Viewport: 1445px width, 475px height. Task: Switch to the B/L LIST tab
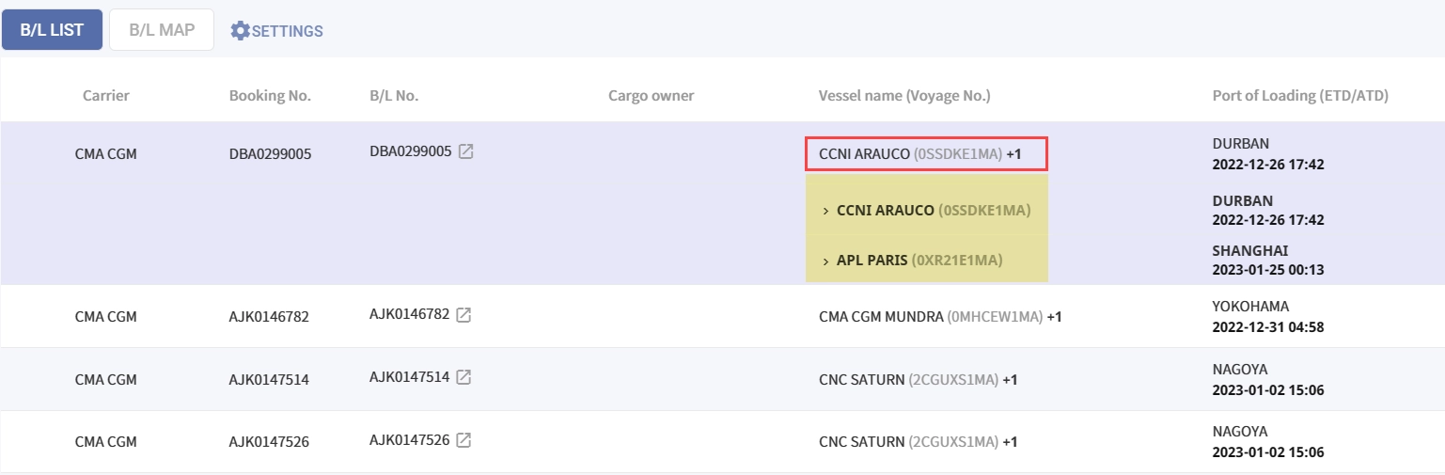[53, 30]
